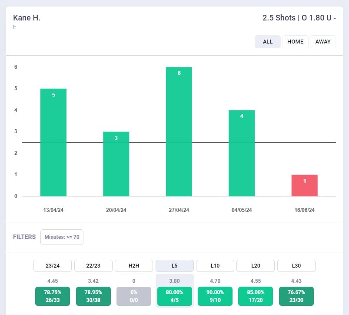Image resolution: width=349 pixels, height=315 pixels.
Task: Click the 85.00% 17/20 hit-rate badge
Action: pyautogui.click(x=256, y=296)
